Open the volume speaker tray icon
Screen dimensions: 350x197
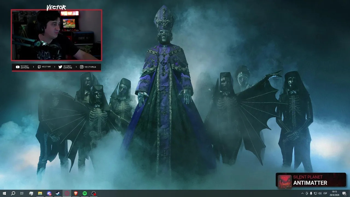[x=320, y=193]
